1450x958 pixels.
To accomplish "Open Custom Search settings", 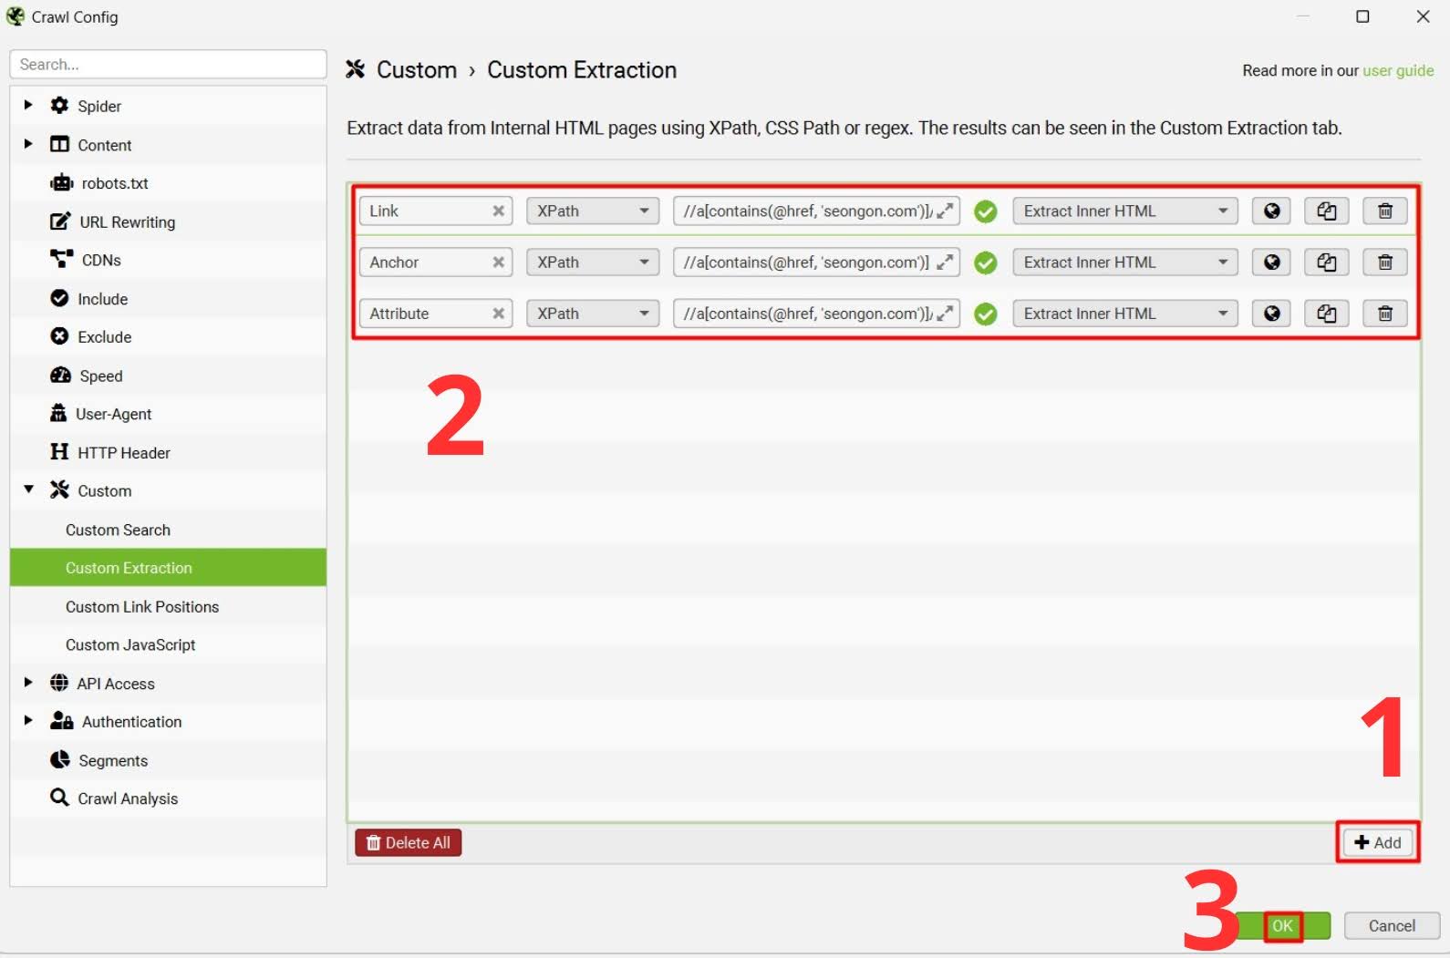I will (x=168, y=530).
